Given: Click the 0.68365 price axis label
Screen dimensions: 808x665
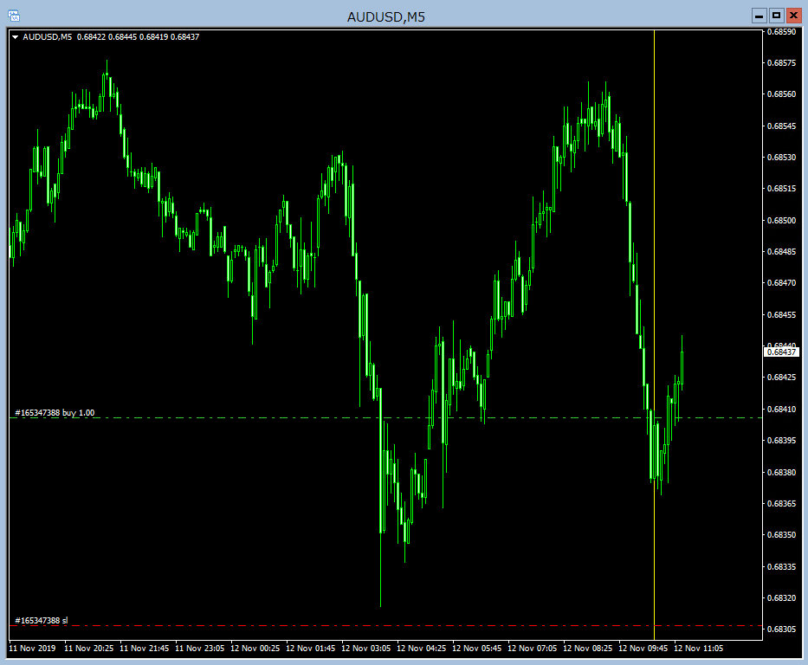Looking at the screenshot, I should click(781, 503).
